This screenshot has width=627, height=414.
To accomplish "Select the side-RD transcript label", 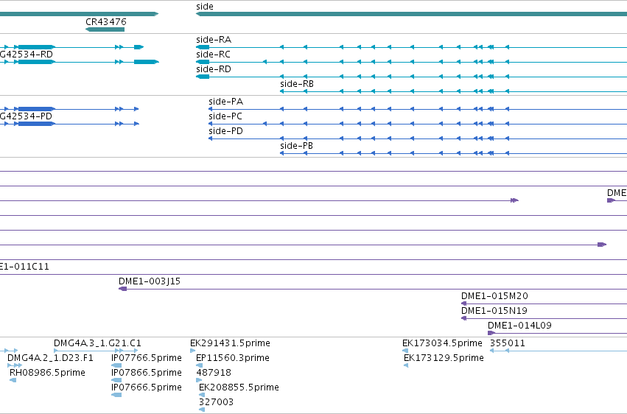I will (x=214, y=69).
